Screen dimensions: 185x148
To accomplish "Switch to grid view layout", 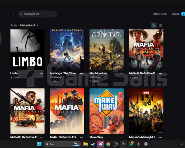I will 154,25.
